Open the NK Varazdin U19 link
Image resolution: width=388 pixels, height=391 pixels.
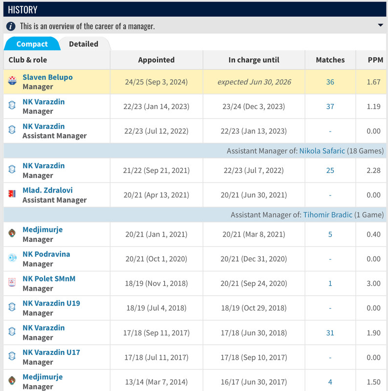pos(51,303)
